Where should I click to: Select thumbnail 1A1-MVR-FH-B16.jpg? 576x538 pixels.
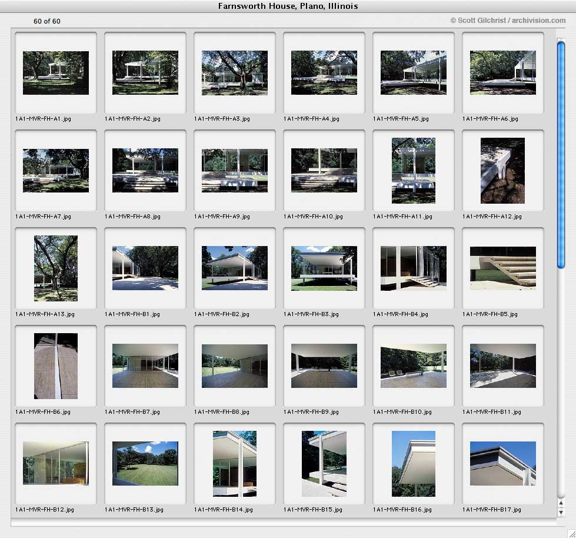pos(414,464)
